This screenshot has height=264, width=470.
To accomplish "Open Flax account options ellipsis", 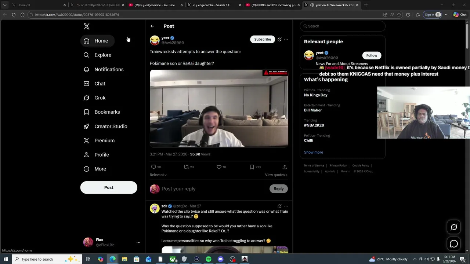I will pos(138,242).
